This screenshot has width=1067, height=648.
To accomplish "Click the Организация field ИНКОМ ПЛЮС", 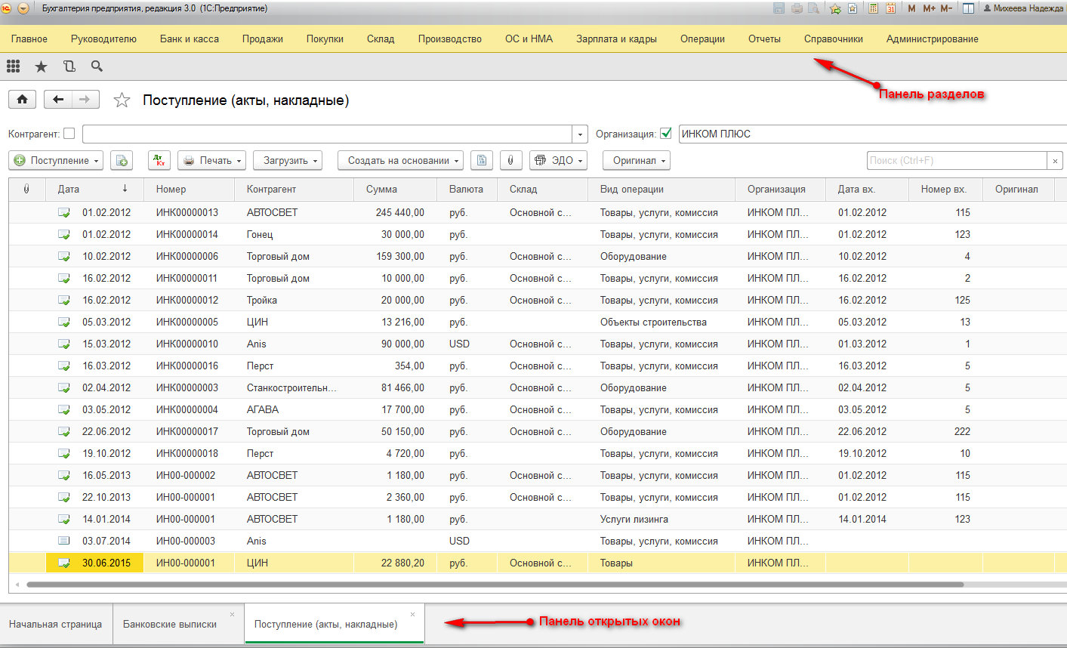I will pyautogui.click(x=872, y=134).
